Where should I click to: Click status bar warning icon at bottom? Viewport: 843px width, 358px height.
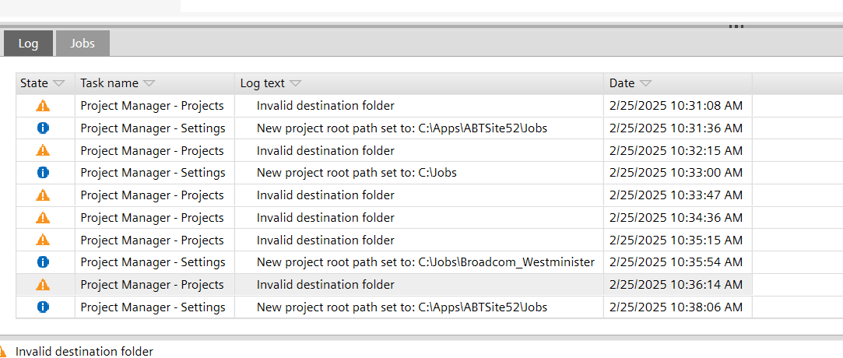pyautogui.click(x=3, y=352)
